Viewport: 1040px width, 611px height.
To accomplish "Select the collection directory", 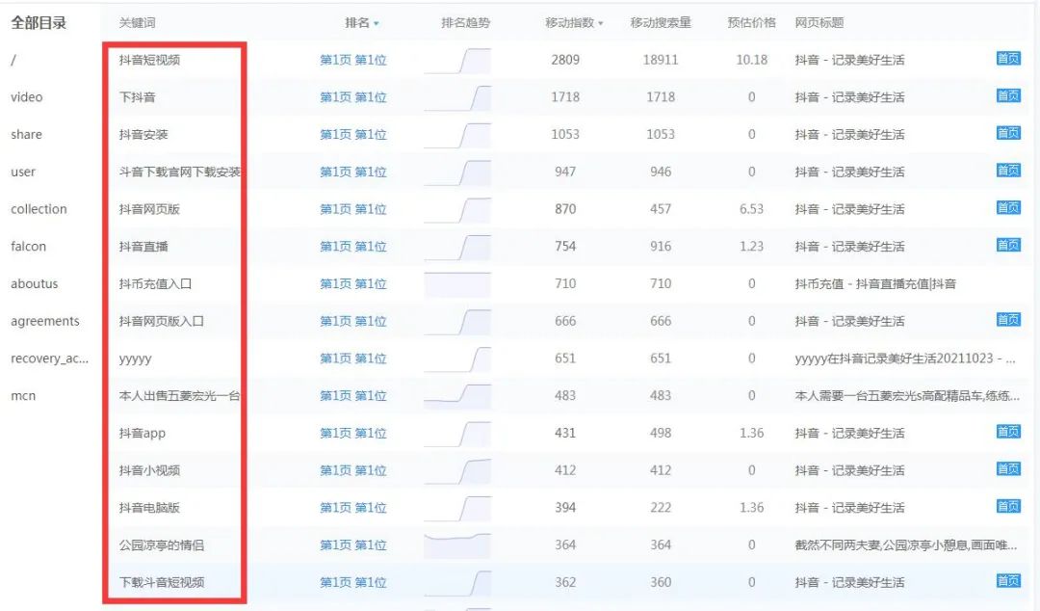I will click(x=39, y=209).
